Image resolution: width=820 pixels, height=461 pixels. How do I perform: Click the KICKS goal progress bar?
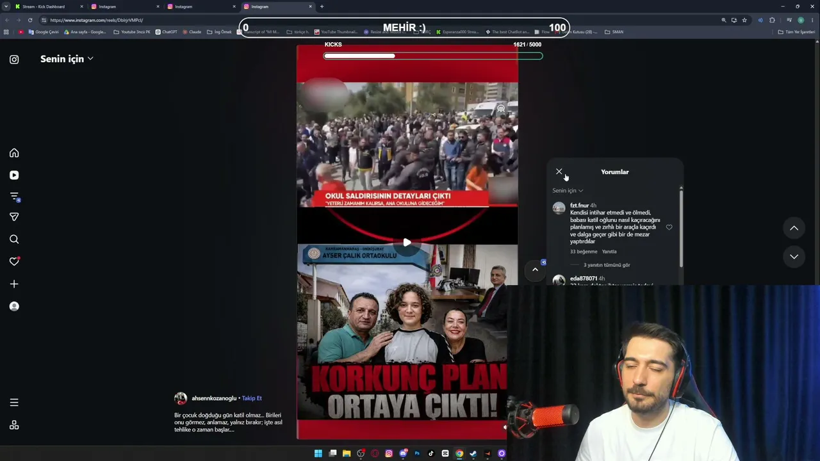(x=433, y=56)
